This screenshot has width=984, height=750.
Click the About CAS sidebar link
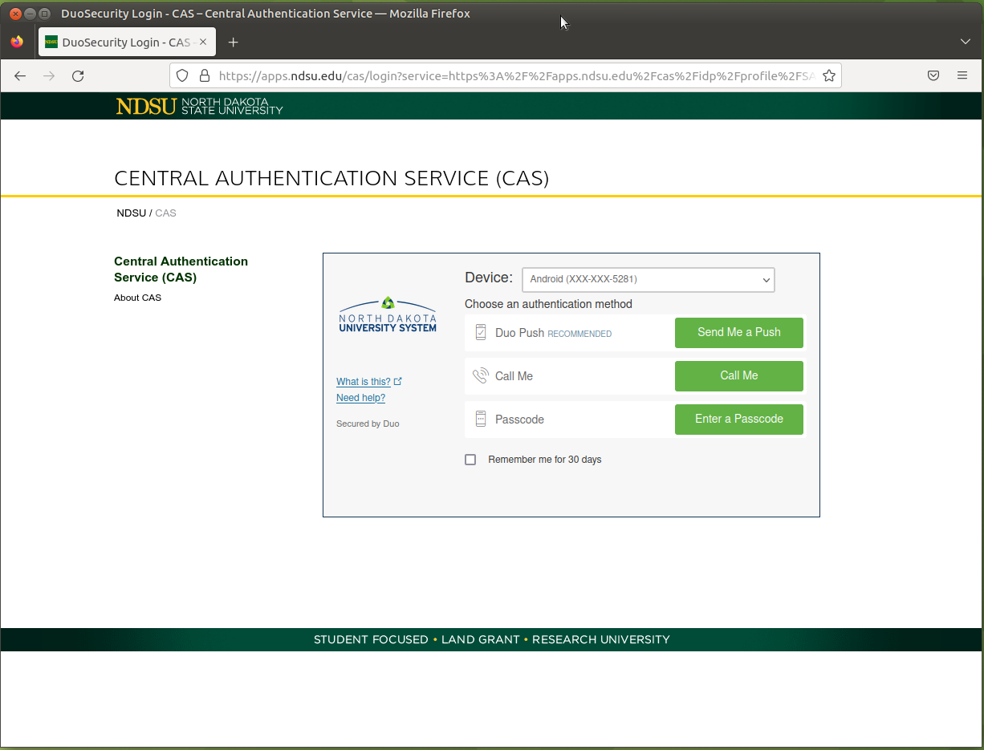click(x=137, y=298)
